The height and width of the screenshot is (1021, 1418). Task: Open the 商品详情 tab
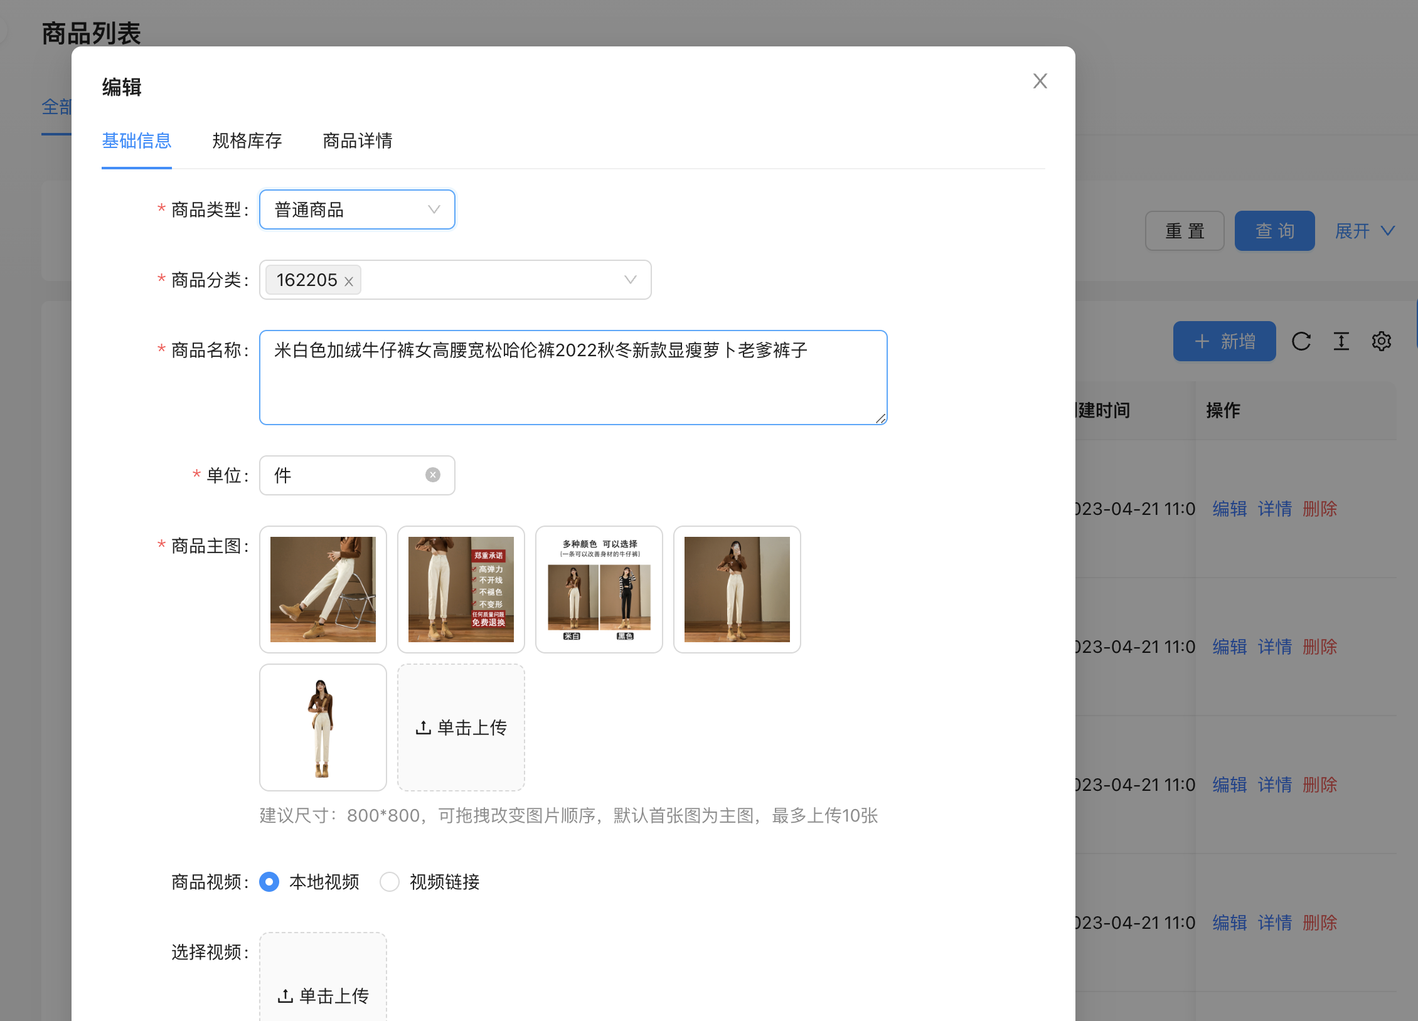tap(358, 140)
